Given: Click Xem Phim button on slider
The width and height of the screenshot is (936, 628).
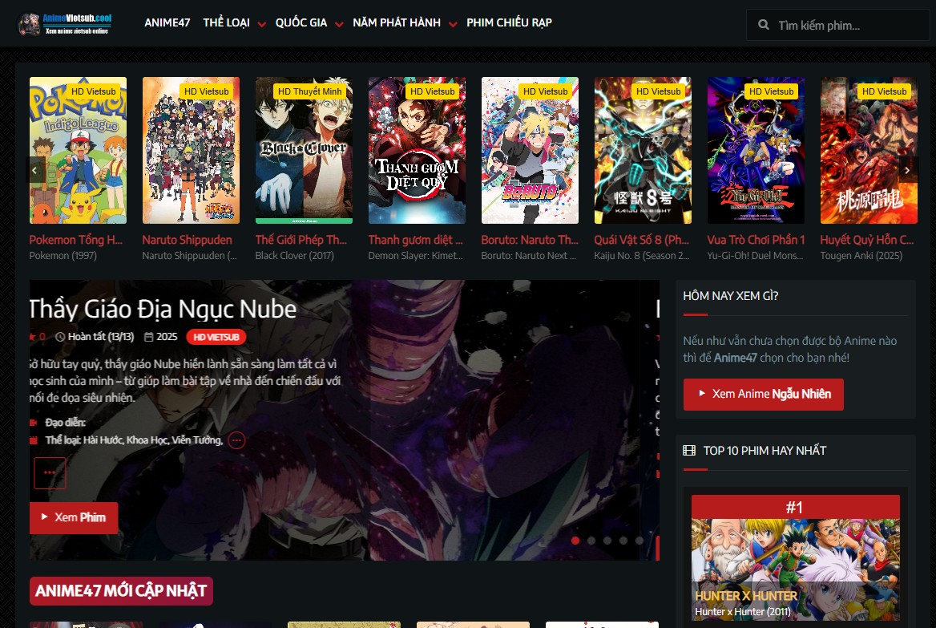Looking at the screenshot, I should tap(74, 517).
